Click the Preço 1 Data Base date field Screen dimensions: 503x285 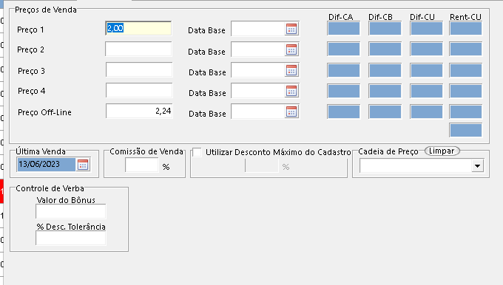coord(258,29)
